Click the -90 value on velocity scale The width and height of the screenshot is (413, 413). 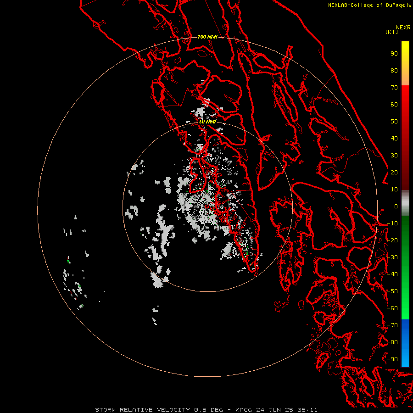click(392, 359)
